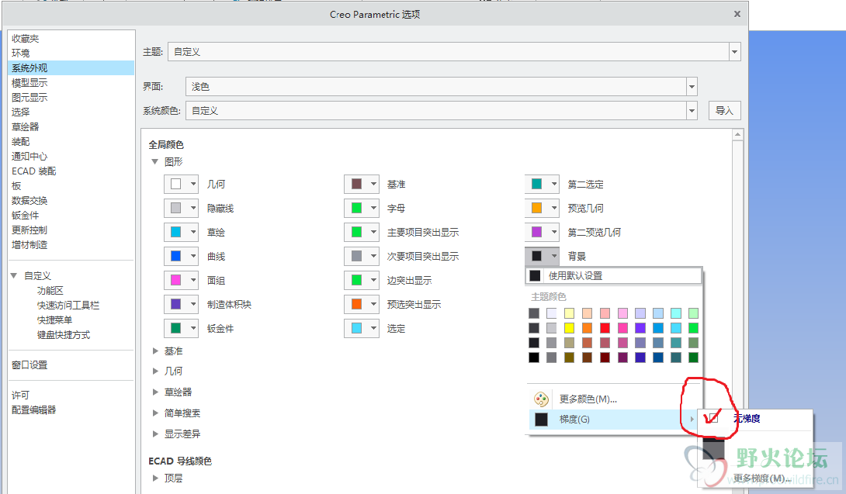Image resolution: width=846 pixels, height=494 pixels.
Task: Open the 主题 dropdown
Action: pos(734,52)
